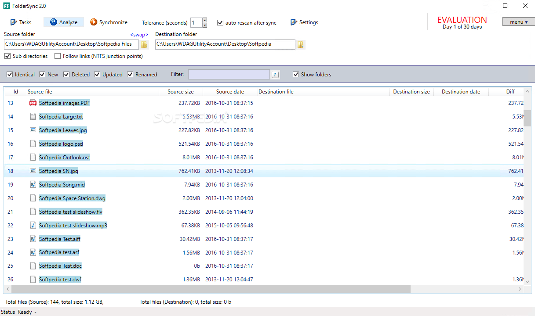Sort by Source file column
Image resolution: width=535 pixels, height=316 pixels.
[92, 92]
